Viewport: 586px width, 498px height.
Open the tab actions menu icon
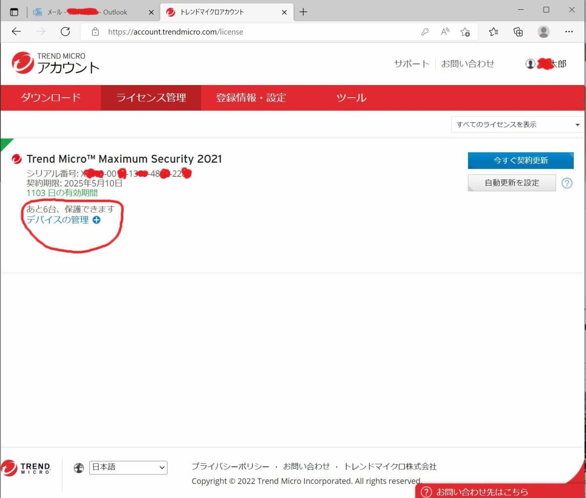point(14,12)
